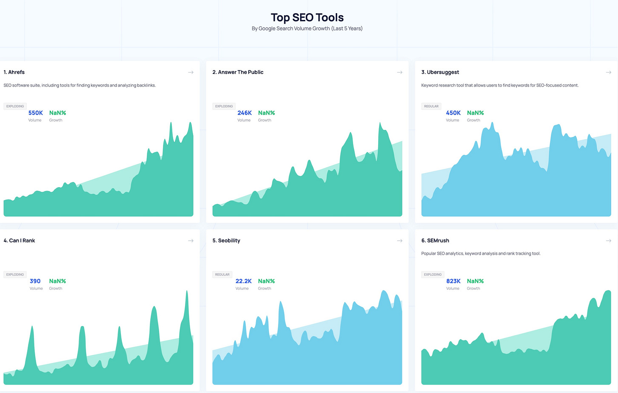Click the 550K volume value
618x393 pixels.
click(36, 113)
